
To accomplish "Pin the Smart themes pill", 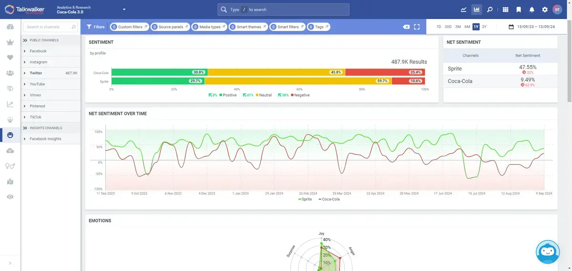I will pyautogui.click(x=264, y=27).
